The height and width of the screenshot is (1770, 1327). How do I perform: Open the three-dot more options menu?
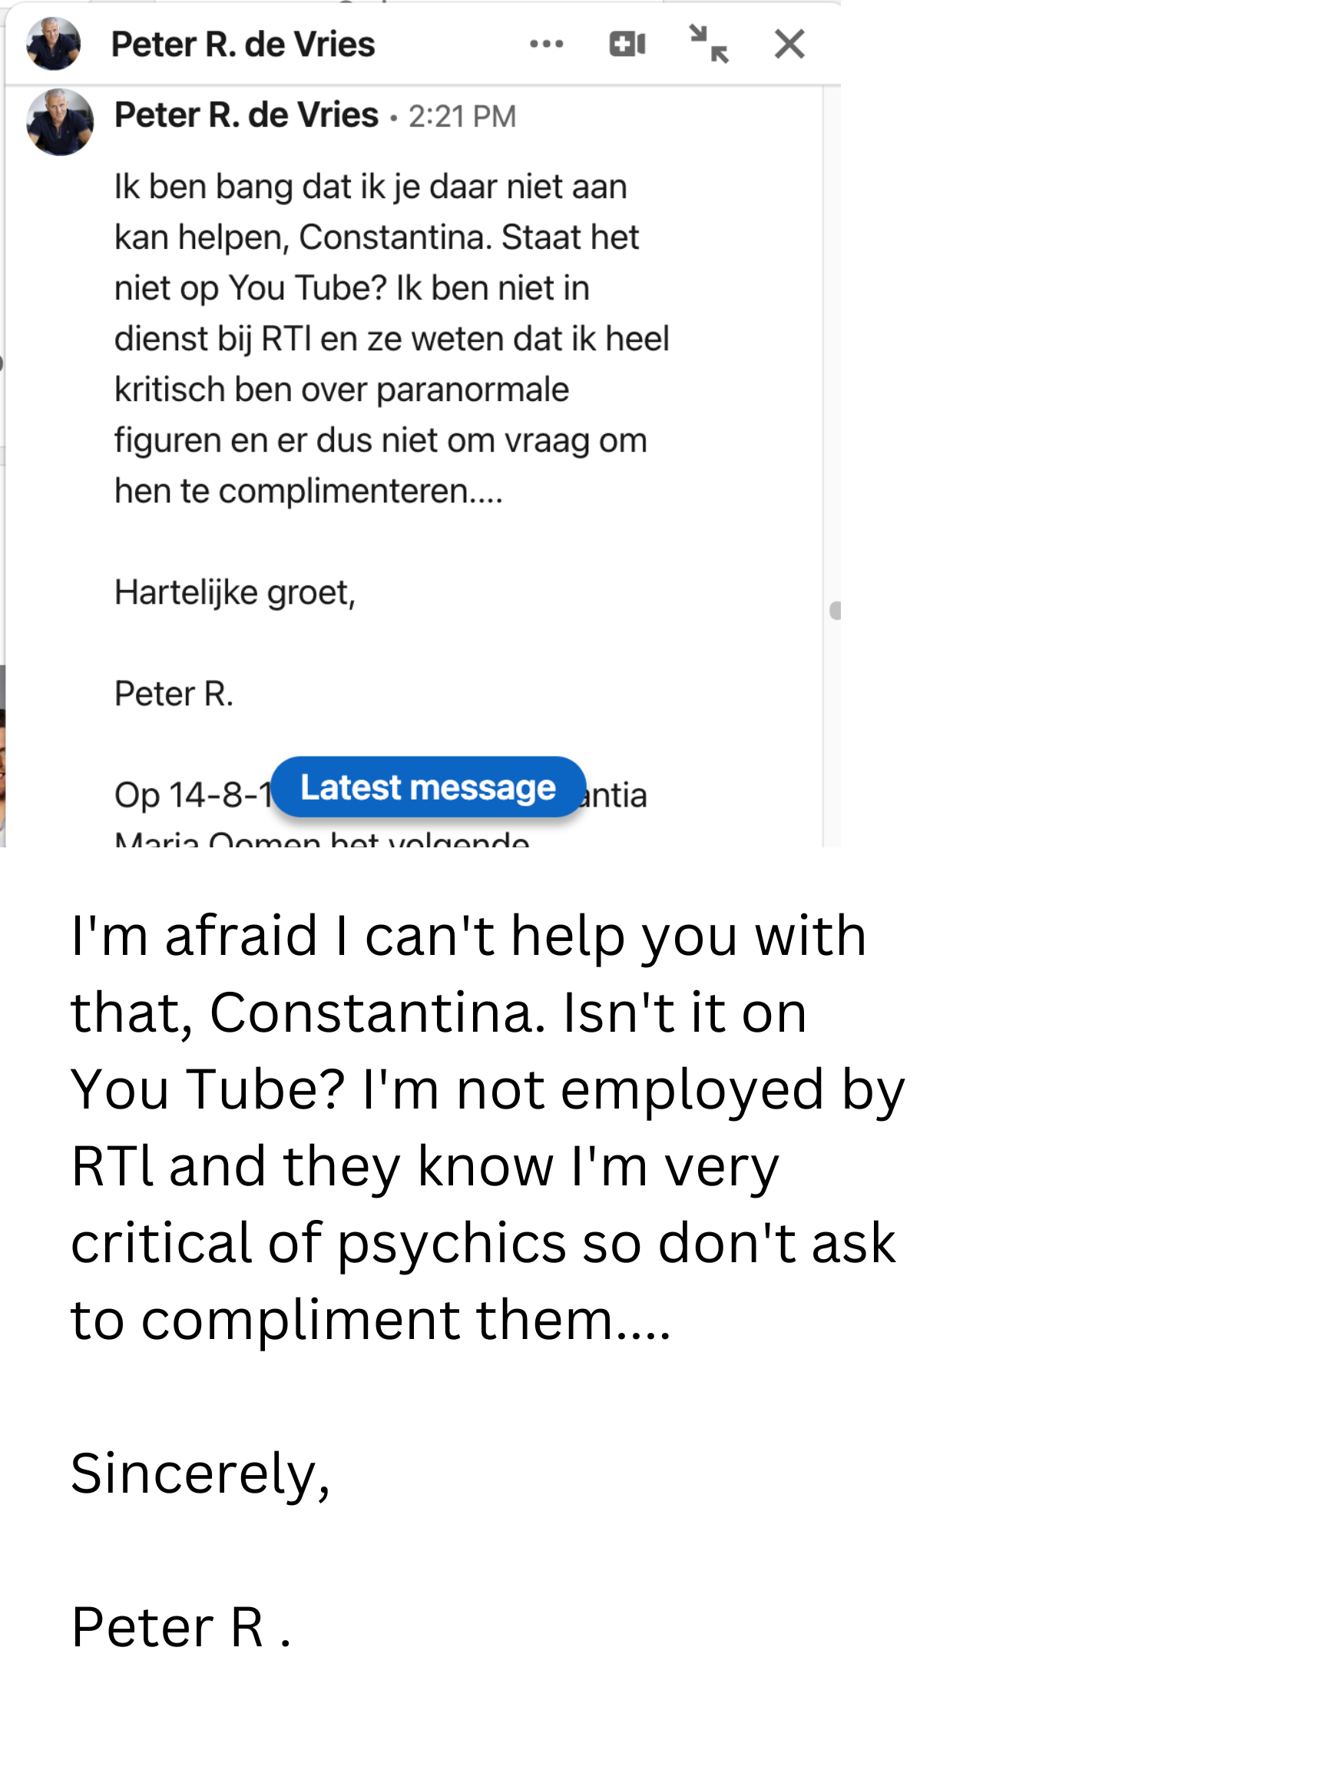pyautogui.click(x=546, y=44)
